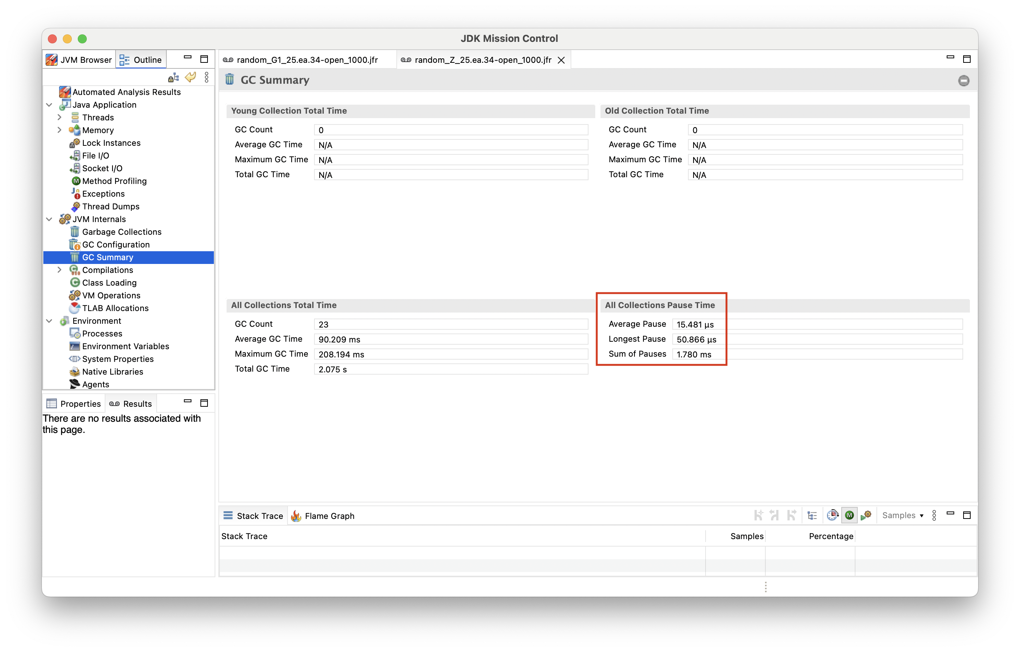Open Environment Variables page
This screenshot has width=1020, height=652.
[125, 346]
